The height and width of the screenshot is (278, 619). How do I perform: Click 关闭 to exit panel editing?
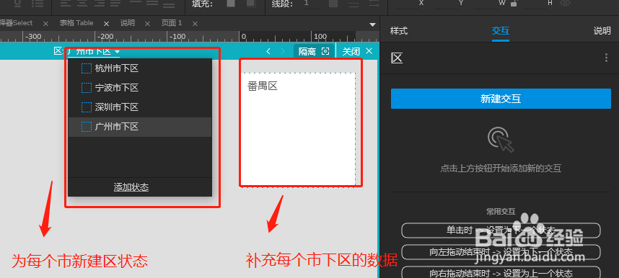pos(357,51)
